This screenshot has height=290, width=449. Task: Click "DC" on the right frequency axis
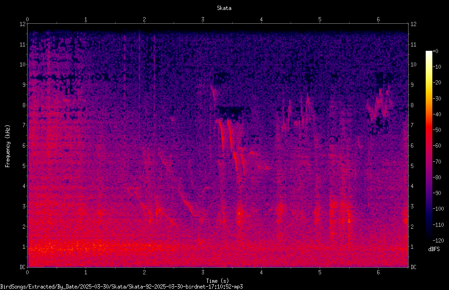pos(413,267)
